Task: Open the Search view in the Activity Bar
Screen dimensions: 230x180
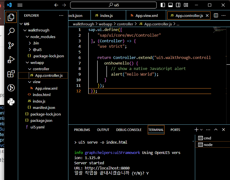Action: click(x=11, y=32)
